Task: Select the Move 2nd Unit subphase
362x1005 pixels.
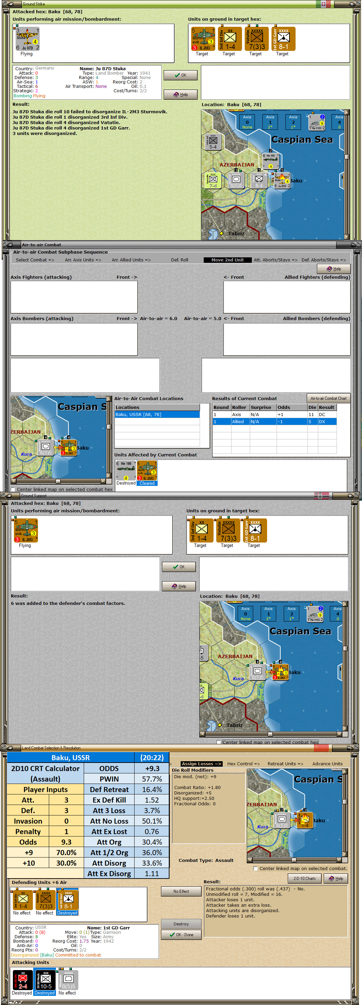Action: click(228, 260)
